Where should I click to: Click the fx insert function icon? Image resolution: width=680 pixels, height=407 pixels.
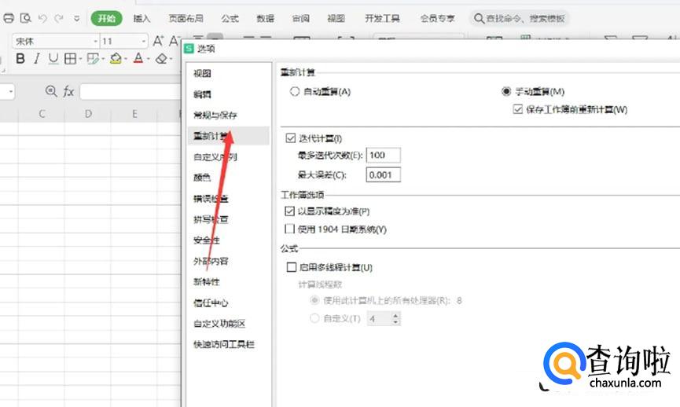pyautogui.click(x=68, y=91)
